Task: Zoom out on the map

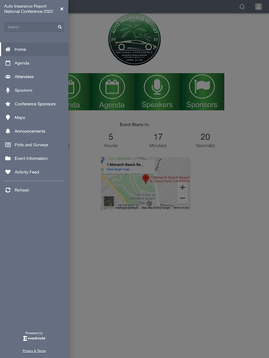Action: pos(182,198)
